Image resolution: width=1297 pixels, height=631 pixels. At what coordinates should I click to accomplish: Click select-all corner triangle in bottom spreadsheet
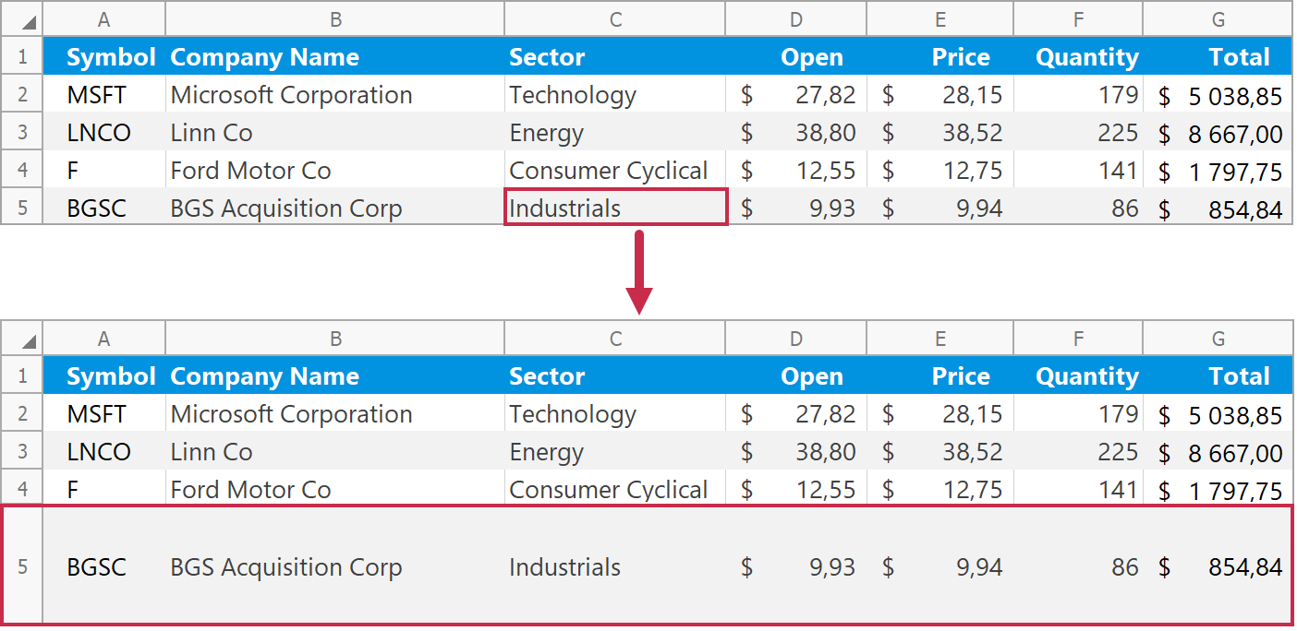click(x=30, y=342)
